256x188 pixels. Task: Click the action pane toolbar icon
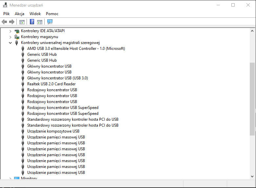[40, 22]
